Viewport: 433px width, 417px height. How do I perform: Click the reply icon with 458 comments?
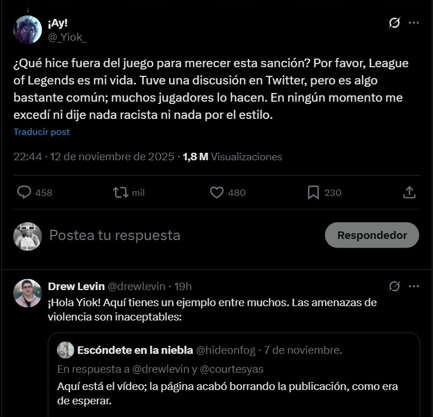[x=24, y=192]
